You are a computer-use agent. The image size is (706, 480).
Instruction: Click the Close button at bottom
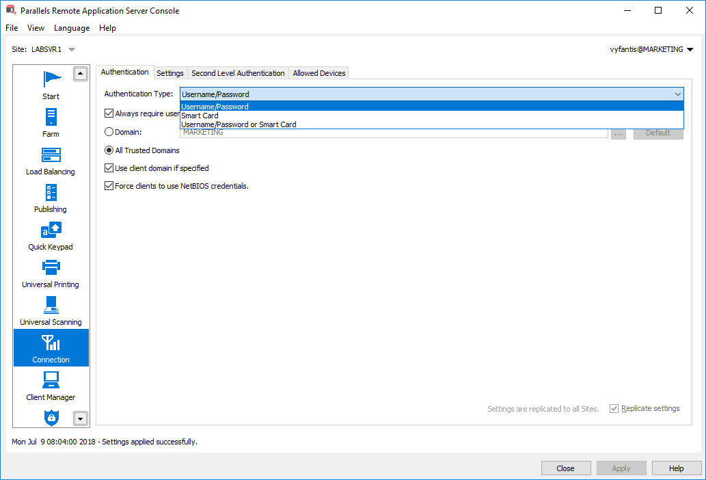(x=565, y=468)
